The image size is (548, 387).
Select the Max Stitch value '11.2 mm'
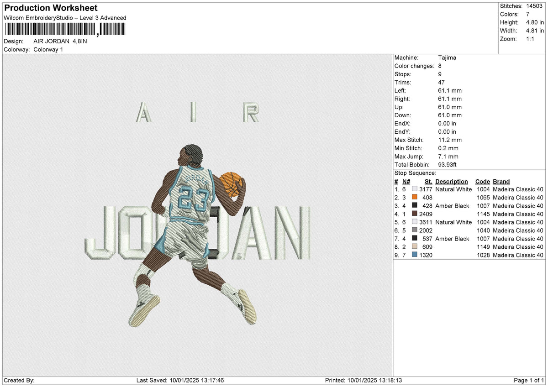[x=450, y=140]
